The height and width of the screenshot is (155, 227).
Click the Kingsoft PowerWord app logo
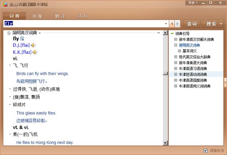coord(5,4)
